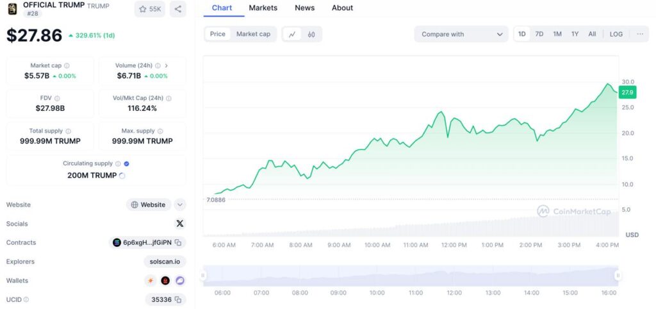656x309 pixels.
Task: Toggle chart to Market cap view
Action: [253, 34]
